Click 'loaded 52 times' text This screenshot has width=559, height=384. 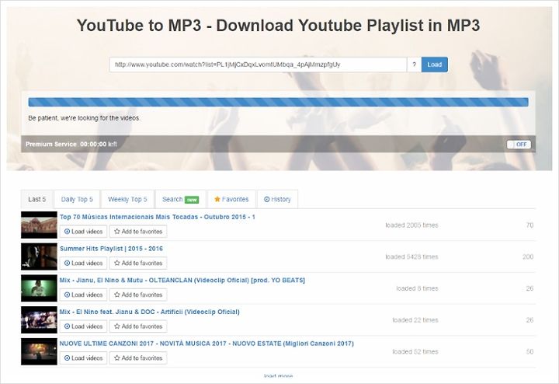click(x=415, y=351)
